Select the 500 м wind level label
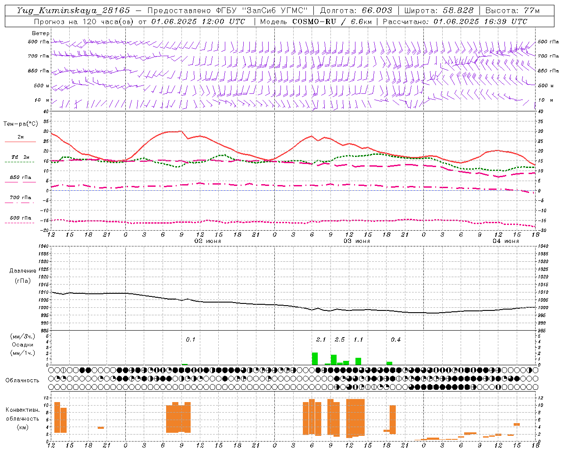Screen dimensions: 561x449 coord(42,86)
